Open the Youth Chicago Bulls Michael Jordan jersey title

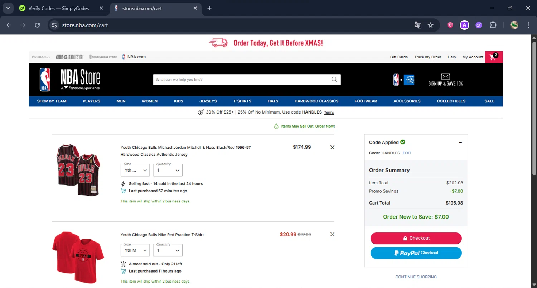click(185, 151)
